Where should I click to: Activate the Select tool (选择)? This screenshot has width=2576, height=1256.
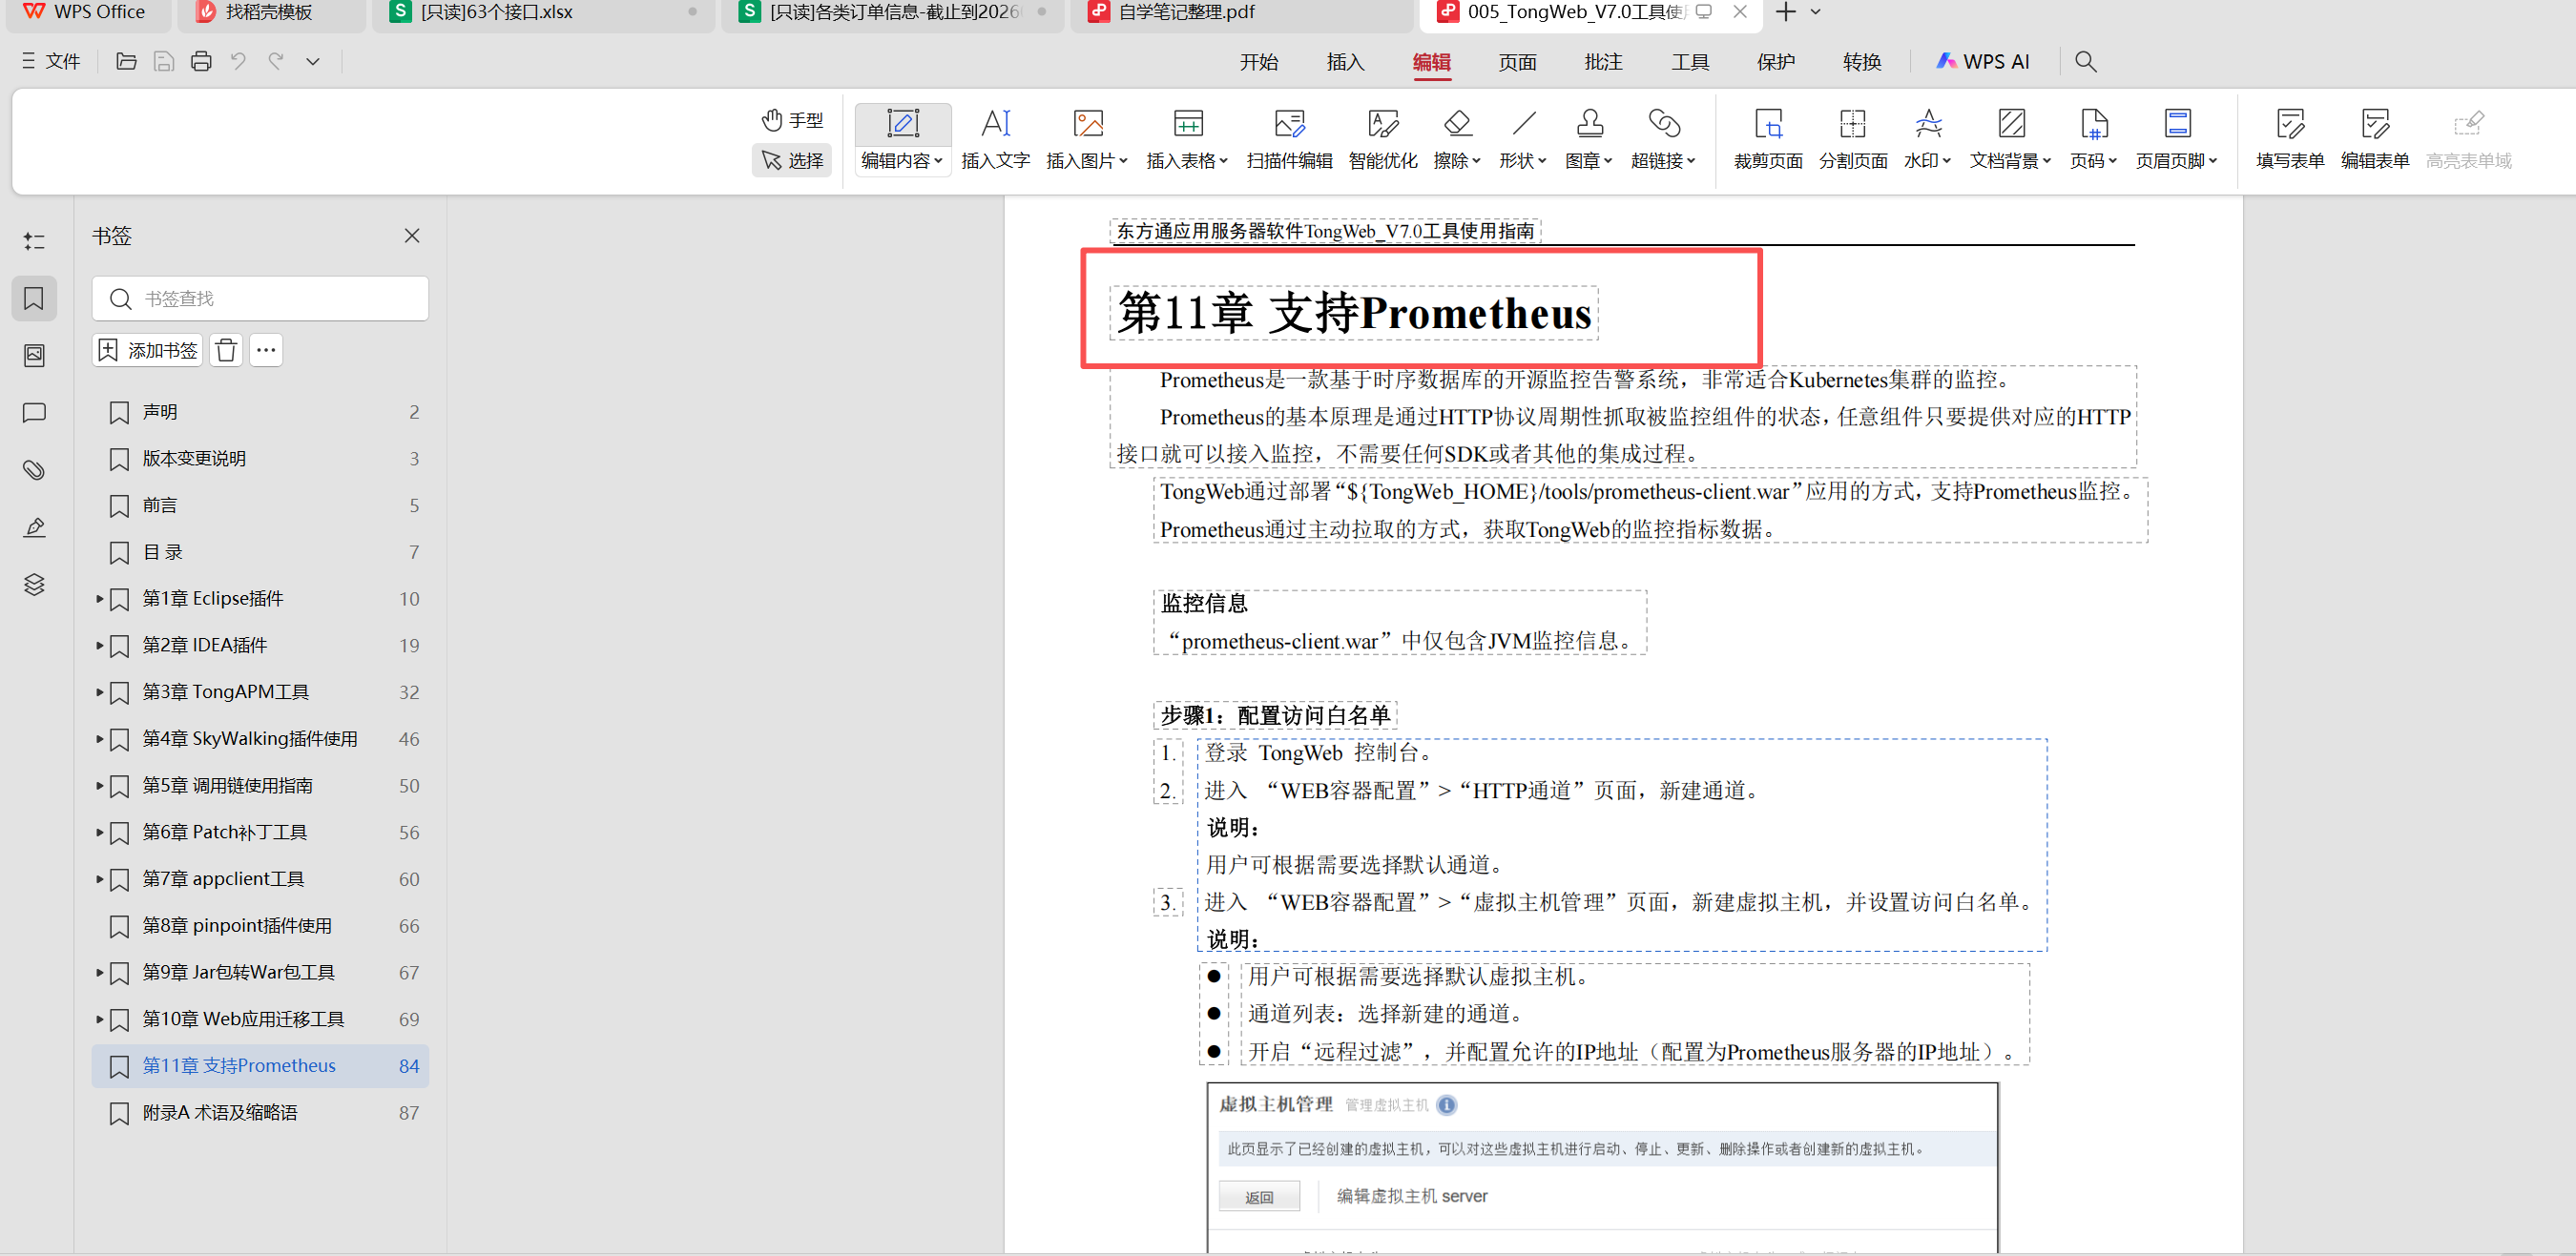[792, 160]
